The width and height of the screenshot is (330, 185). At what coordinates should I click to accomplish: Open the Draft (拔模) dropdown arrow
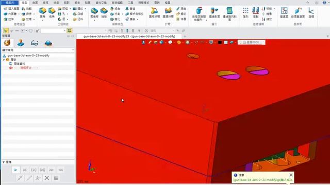coord(70,9)
